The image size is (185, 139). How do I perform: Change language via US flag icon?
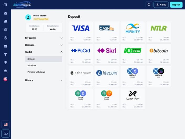[x=6, y=124]
